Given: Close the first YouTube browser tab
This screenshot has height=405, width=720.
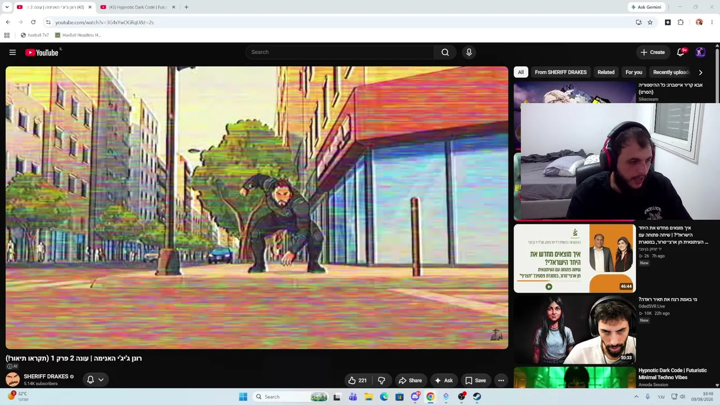Looking at the screenshot, I should pyautogui.click(x=89, y=7).
